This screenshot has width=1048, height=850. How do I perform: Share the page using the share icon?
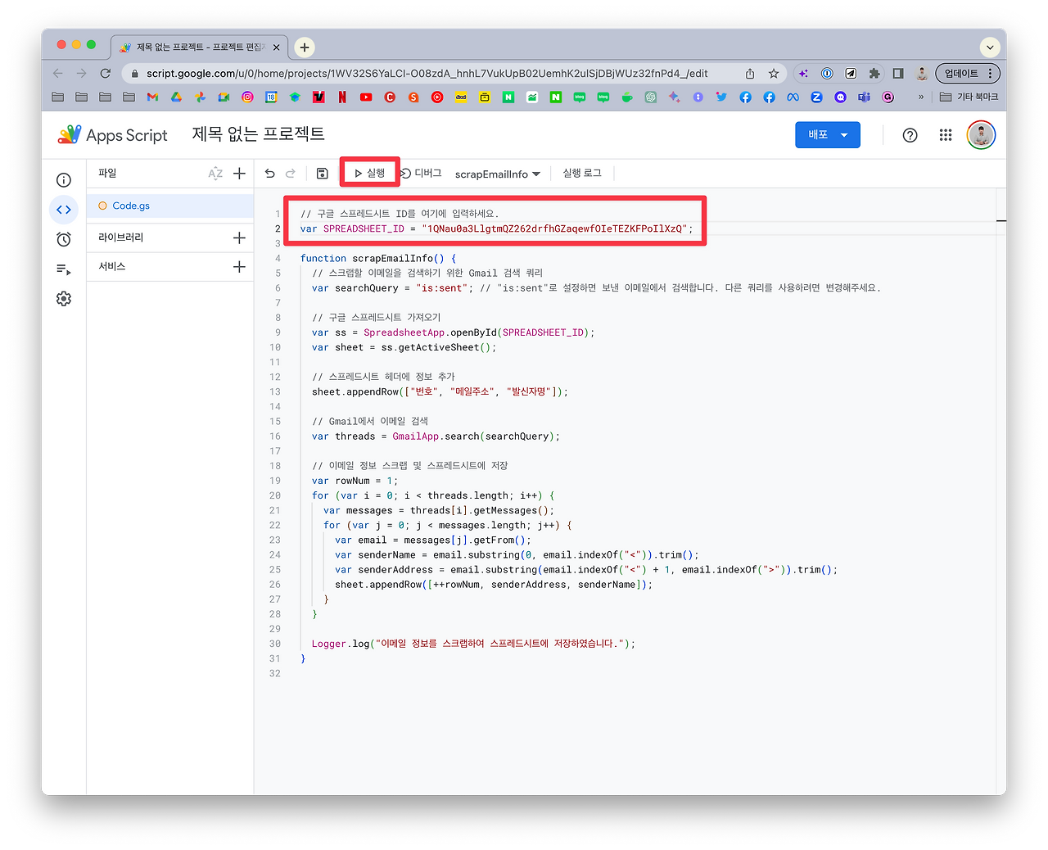[x=750, y=74]
